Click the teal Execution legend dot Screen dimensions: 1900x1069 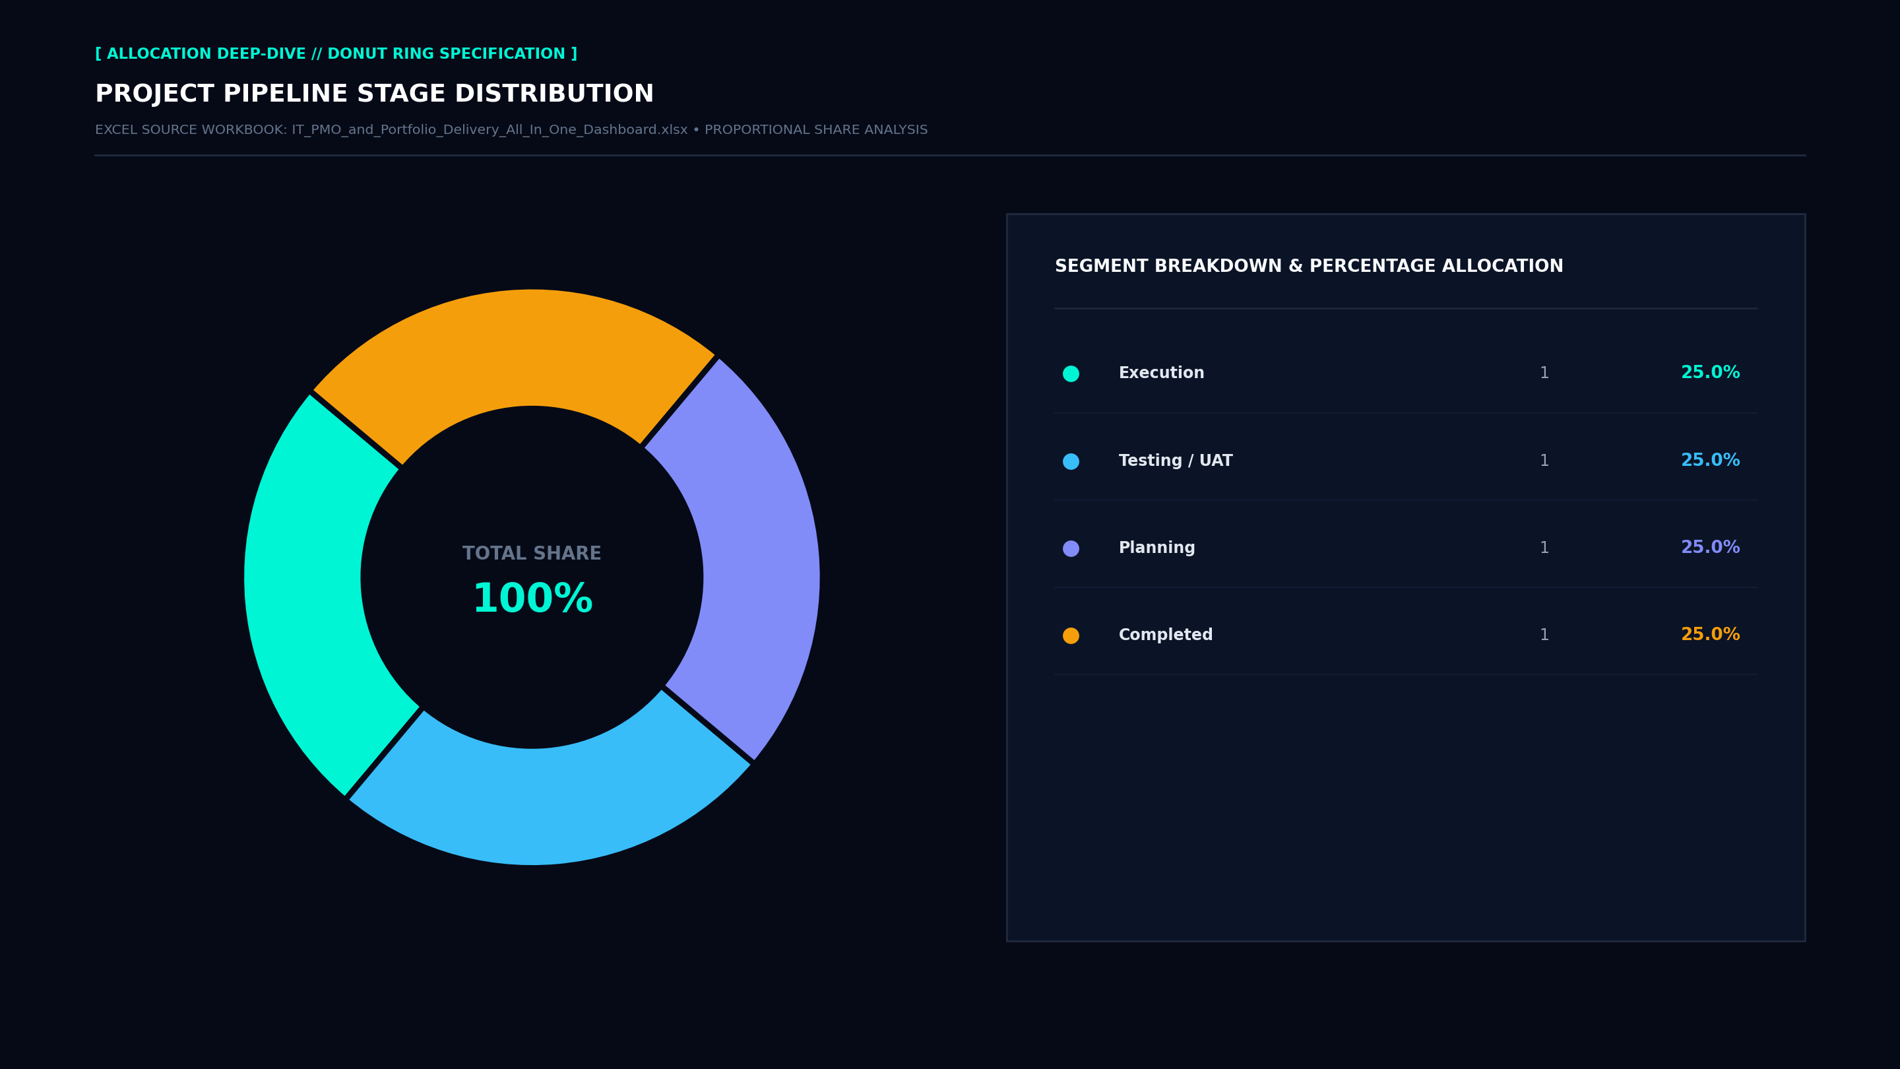click(1071, 373)
